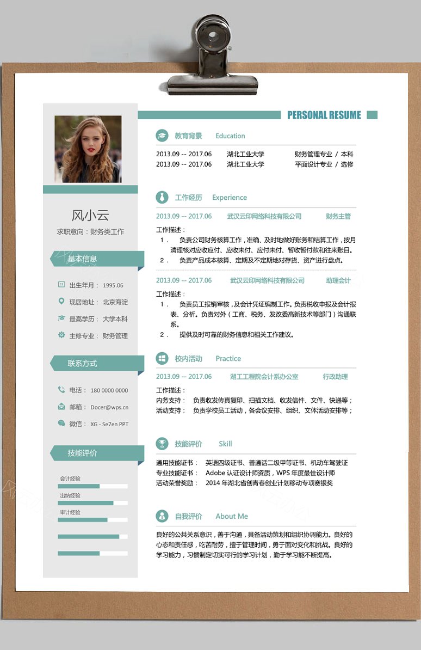This screenshot has height=650, width=421.
Task: Click the major value 财务管理 in sidebar
Action: pyautogui.click(x=115, y=336)
